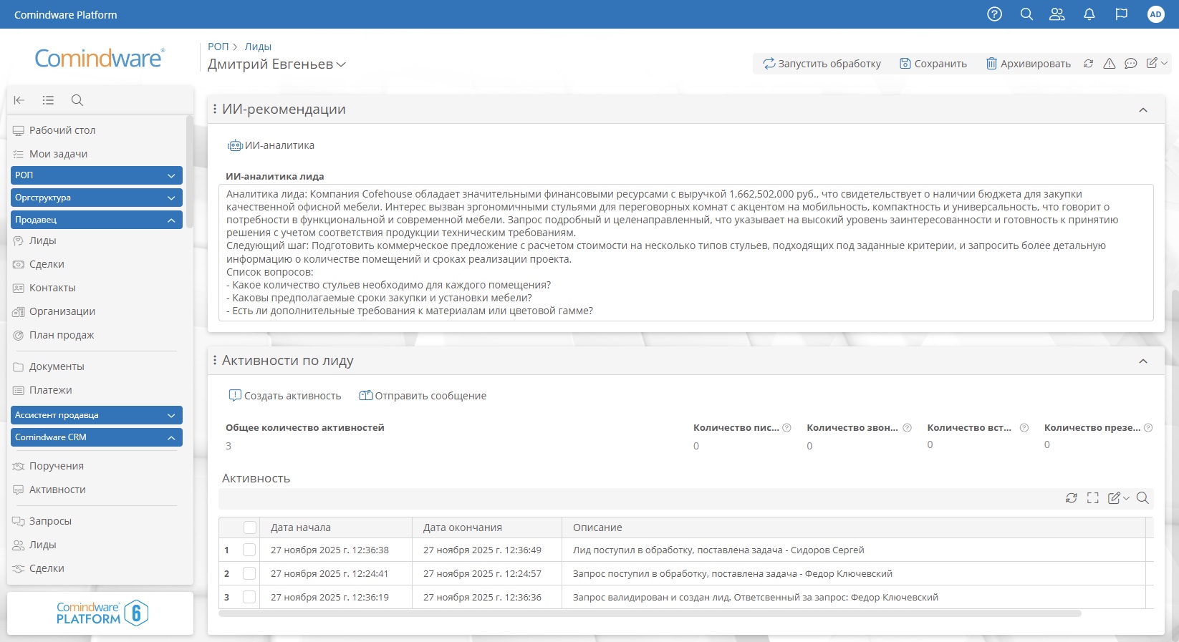Click the Сохранить button

[933, 64]
